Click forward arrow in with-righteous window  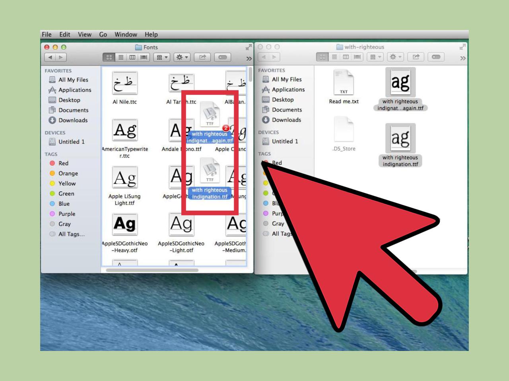(x=275, y=57)
